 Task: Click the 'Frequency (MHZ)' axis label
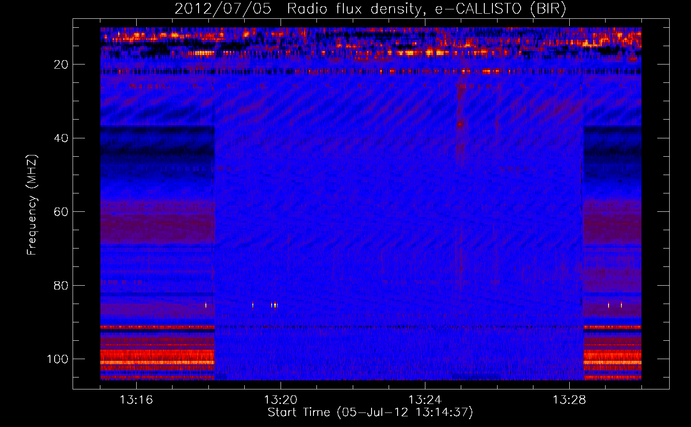click(x=32, y=205)
